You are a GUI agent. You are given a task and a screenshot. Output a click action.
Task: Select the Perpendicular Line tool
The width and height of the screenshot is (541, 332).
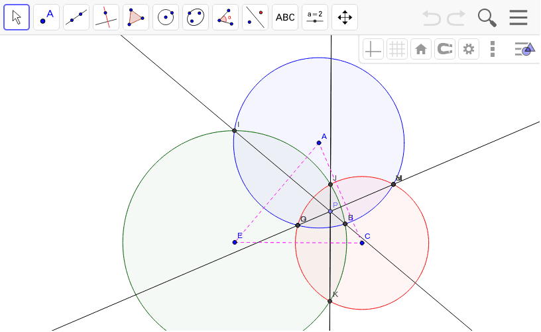click(x=106, y=17)
